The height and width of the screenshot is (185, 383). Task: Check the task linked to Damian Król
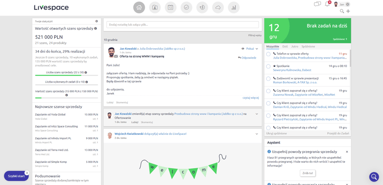click(268, 103)
